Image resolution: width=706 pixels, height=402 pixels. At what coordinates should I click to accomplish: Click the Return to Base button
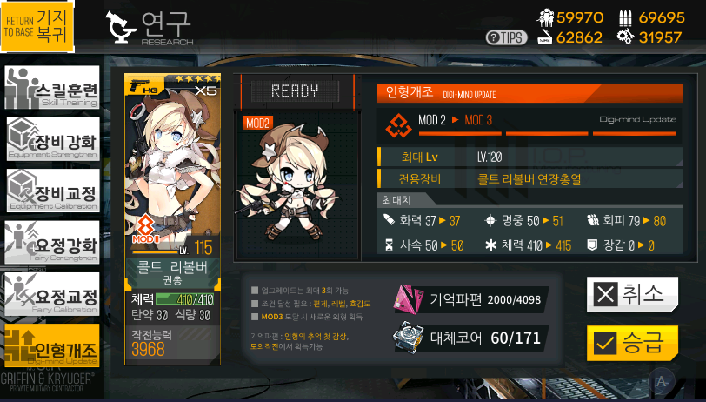(x=37, y=26)
